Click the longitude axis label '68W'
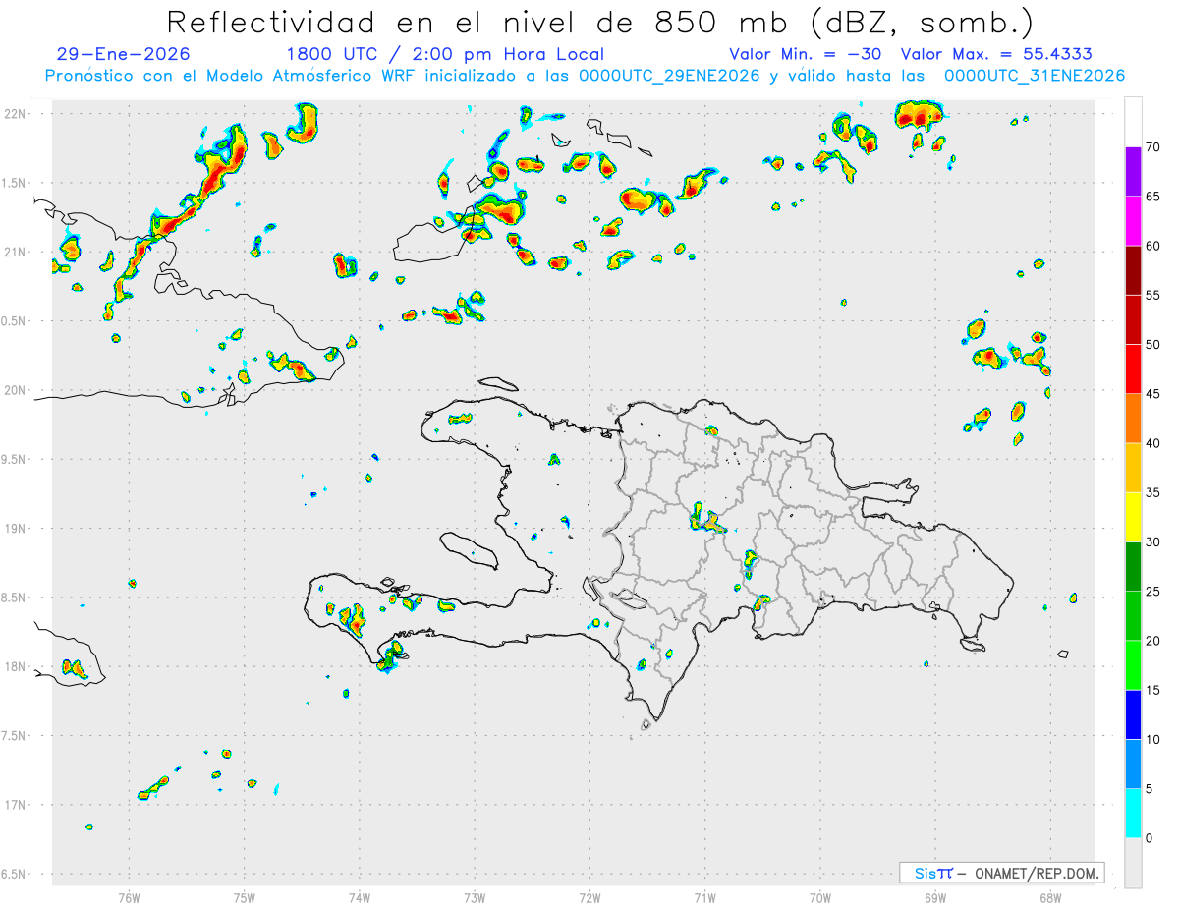 click(1050, 896)
